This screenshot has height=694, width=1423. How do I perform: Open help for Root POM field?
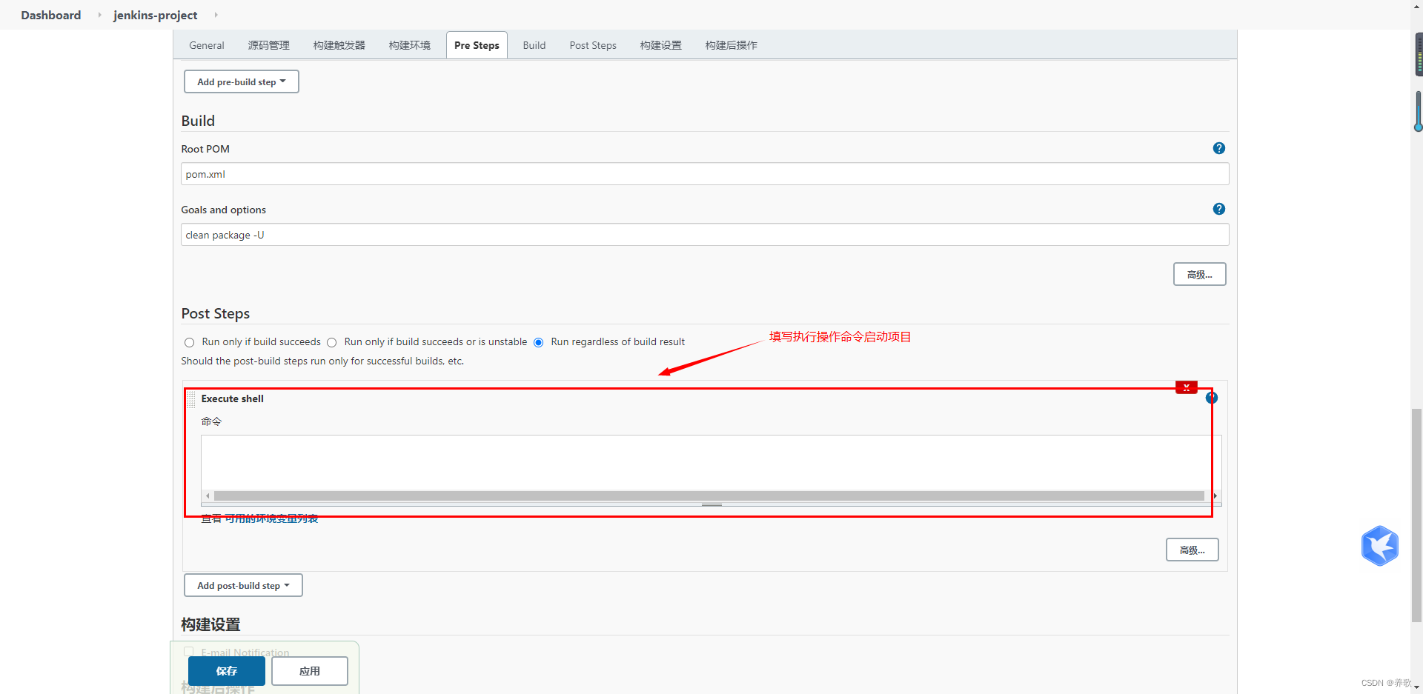coord(1218,148)
